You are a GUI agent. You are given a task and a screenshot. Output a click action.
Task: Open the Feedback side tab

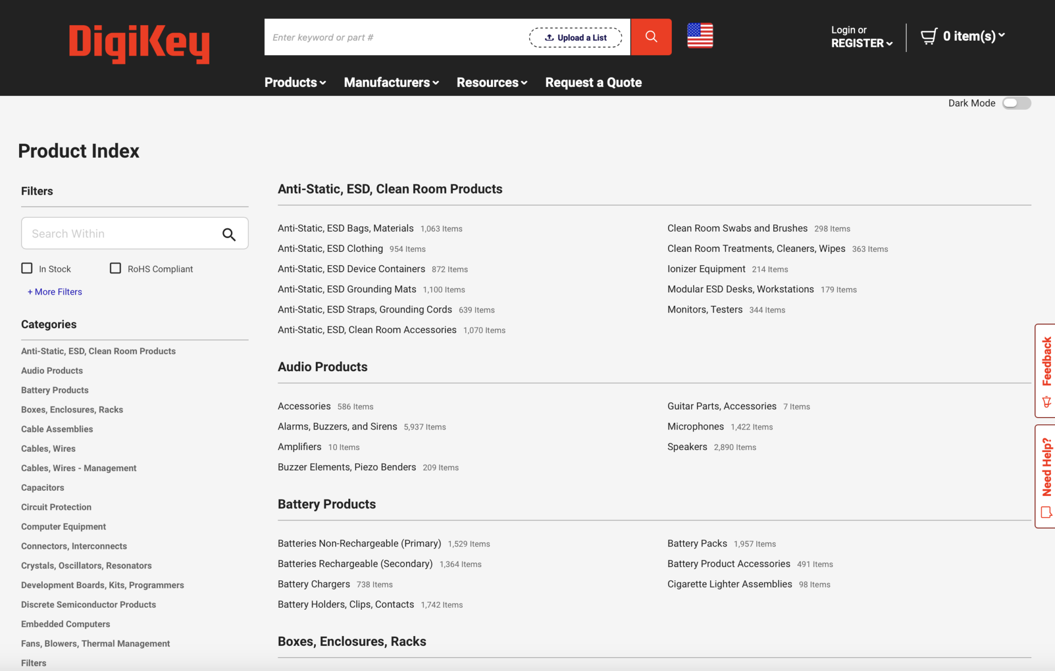click(x=1045, y=370)
